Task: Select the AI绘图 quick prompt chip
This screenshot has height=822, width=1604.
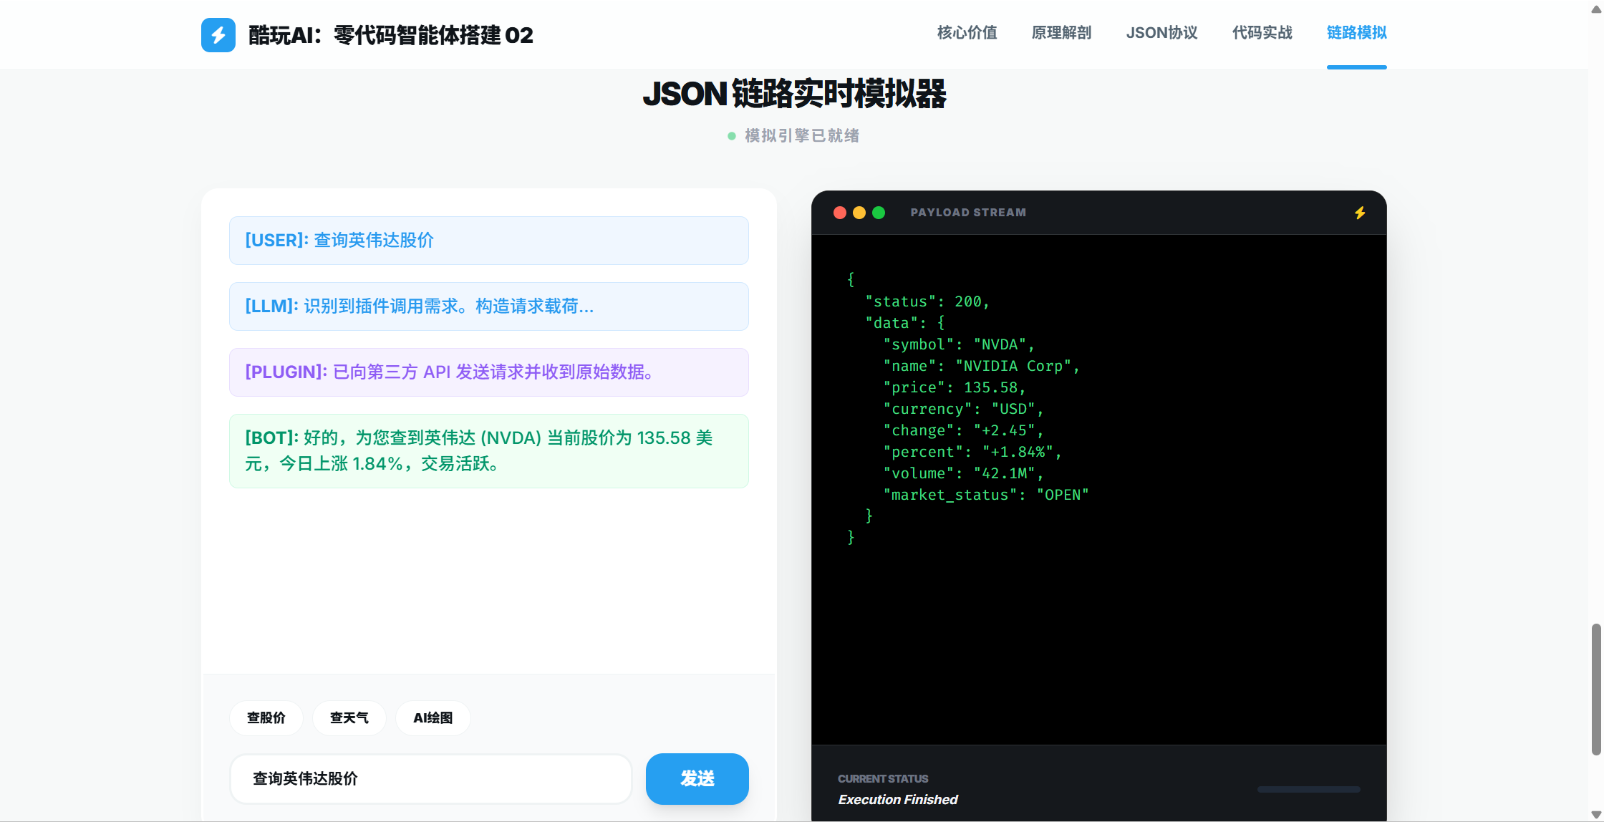Action: pos(433,718)
